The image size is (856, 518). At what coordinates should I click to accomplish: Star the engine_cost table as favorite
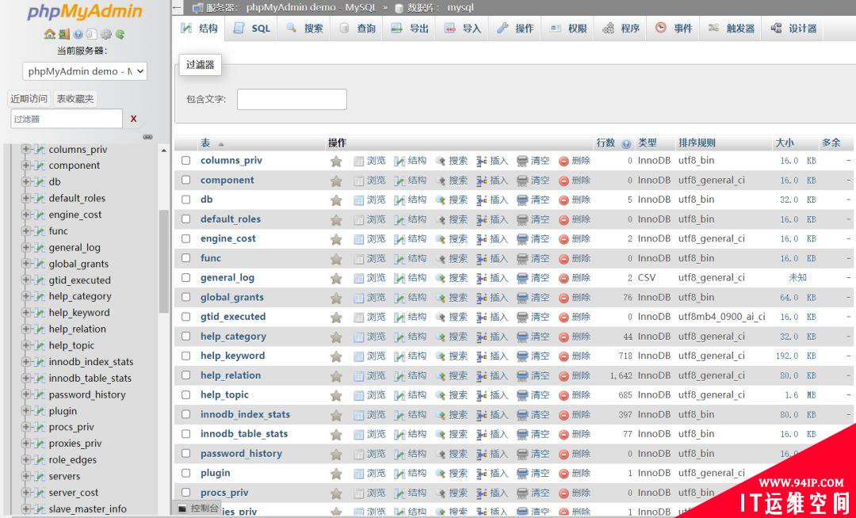point(336,239)
